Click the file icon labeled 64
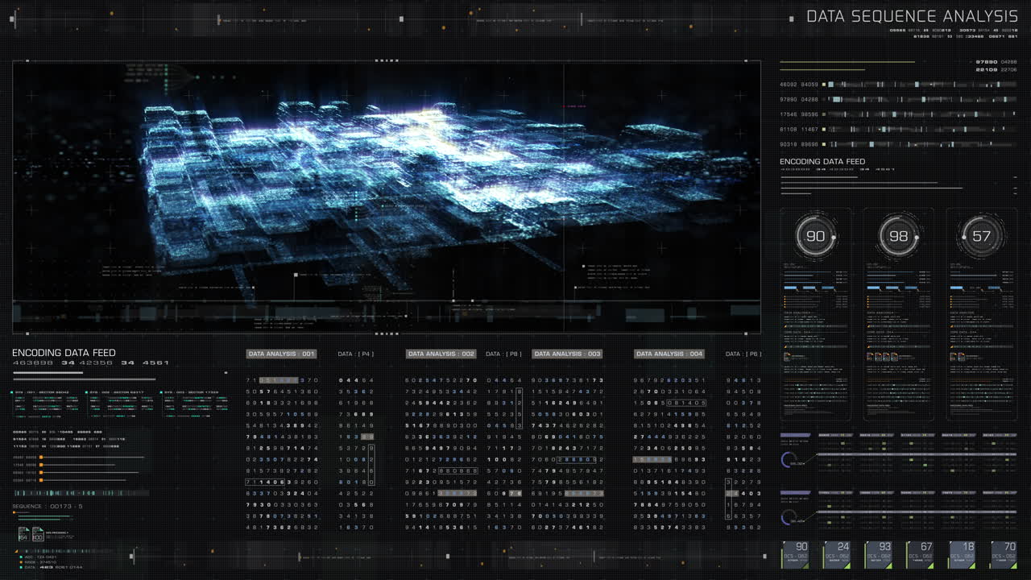1031x580 pixels. (23, 534)
